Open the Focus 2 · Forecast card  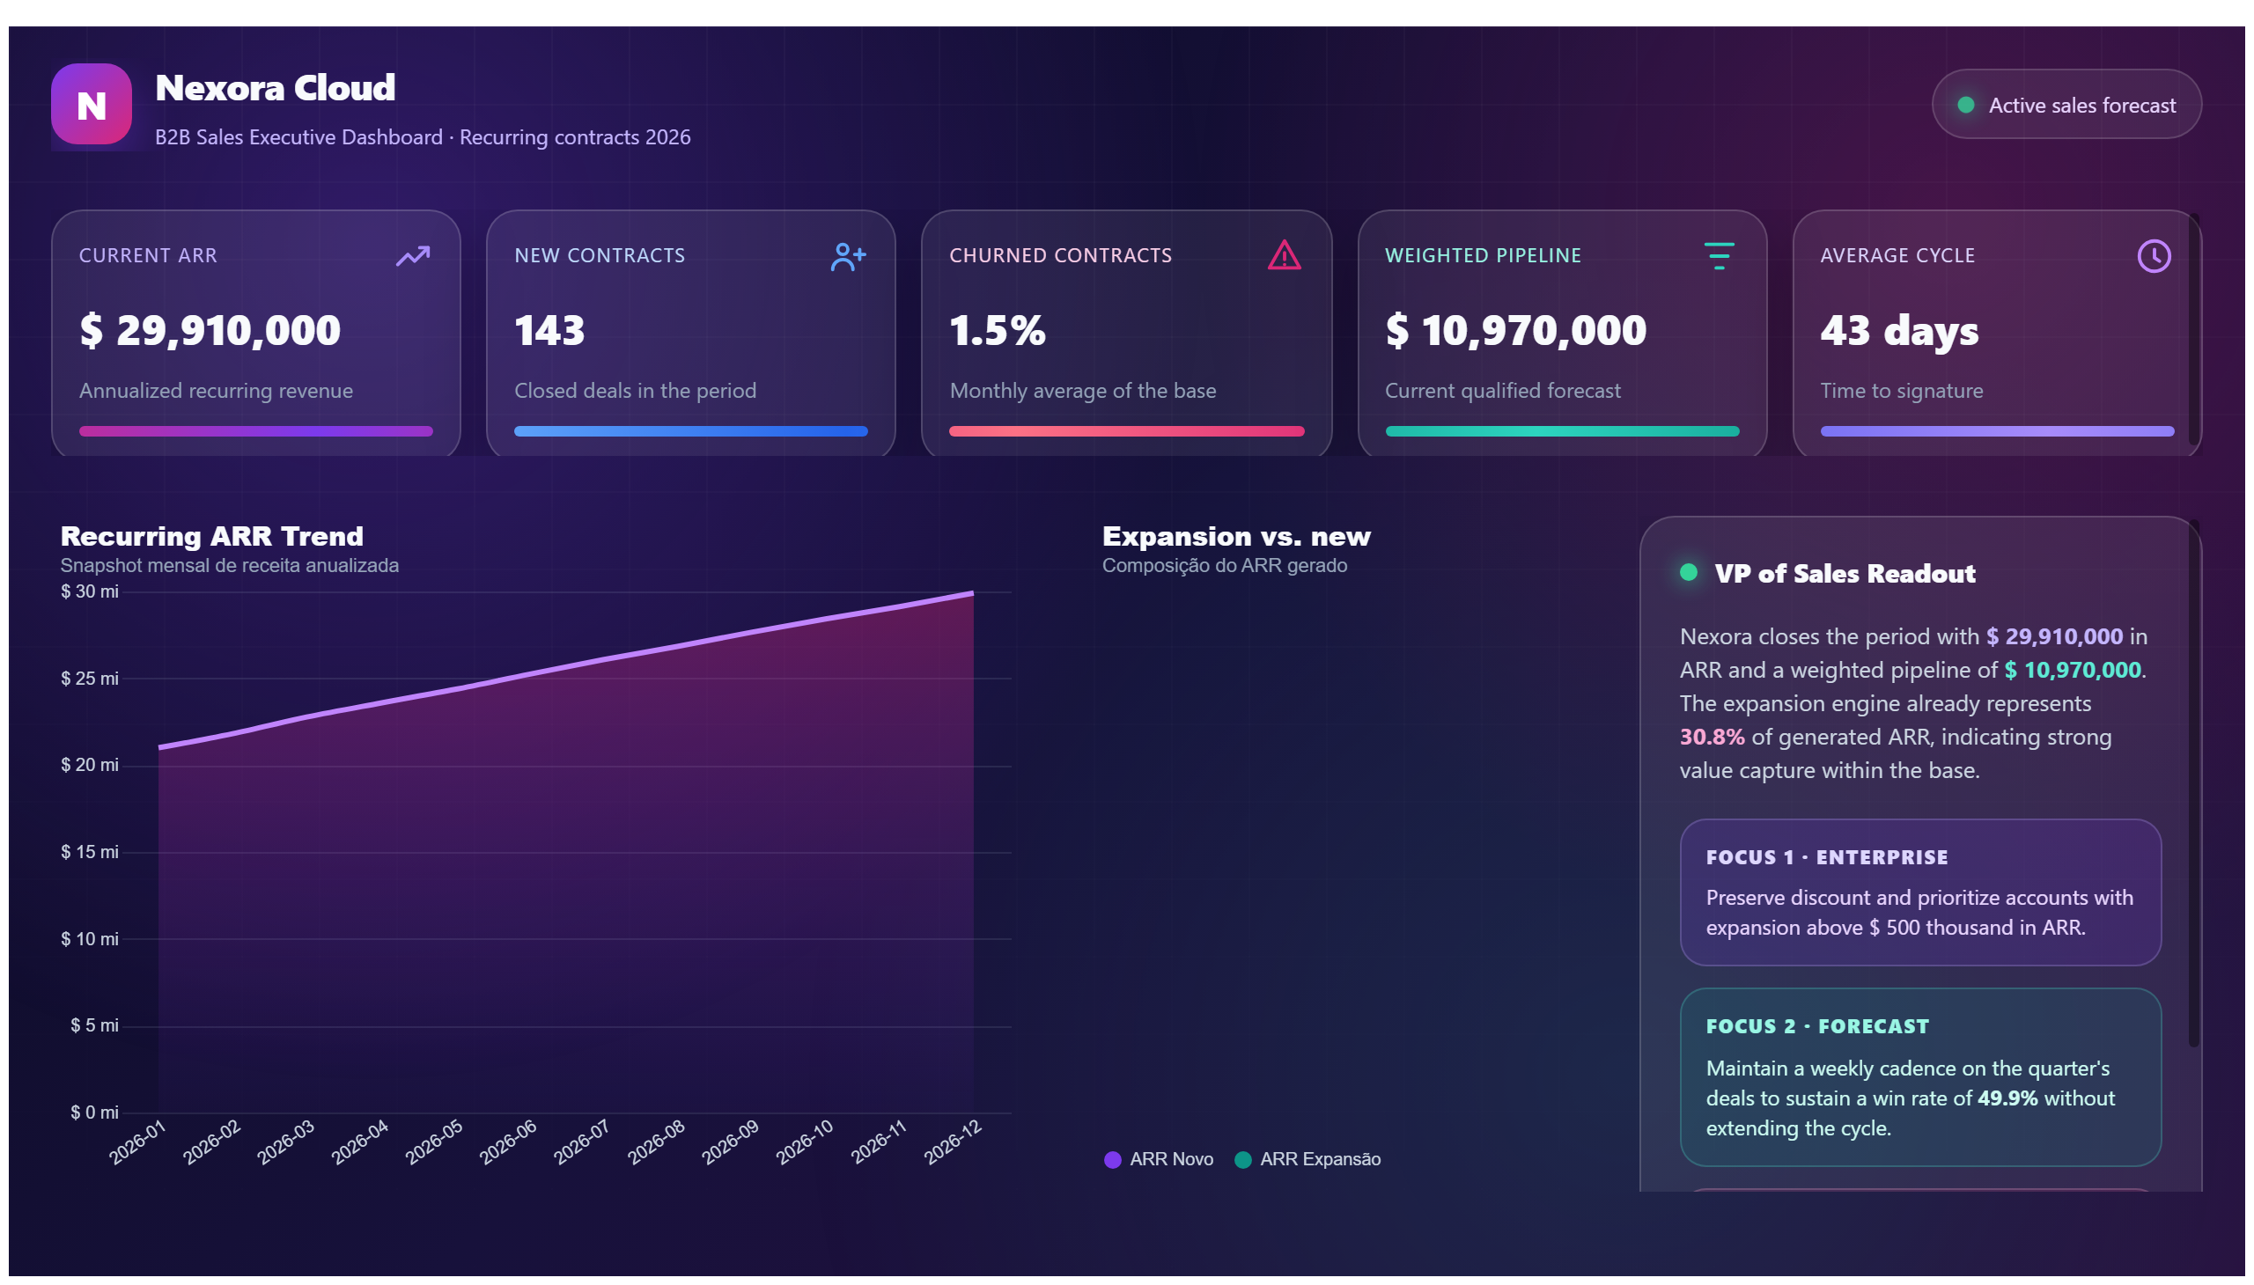pyautogui.click(x=1920, y=1076)
